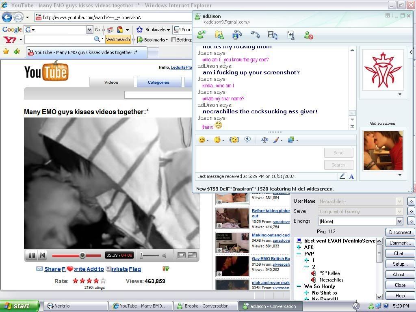Switch to the Videos tab on YouTube

111,82
